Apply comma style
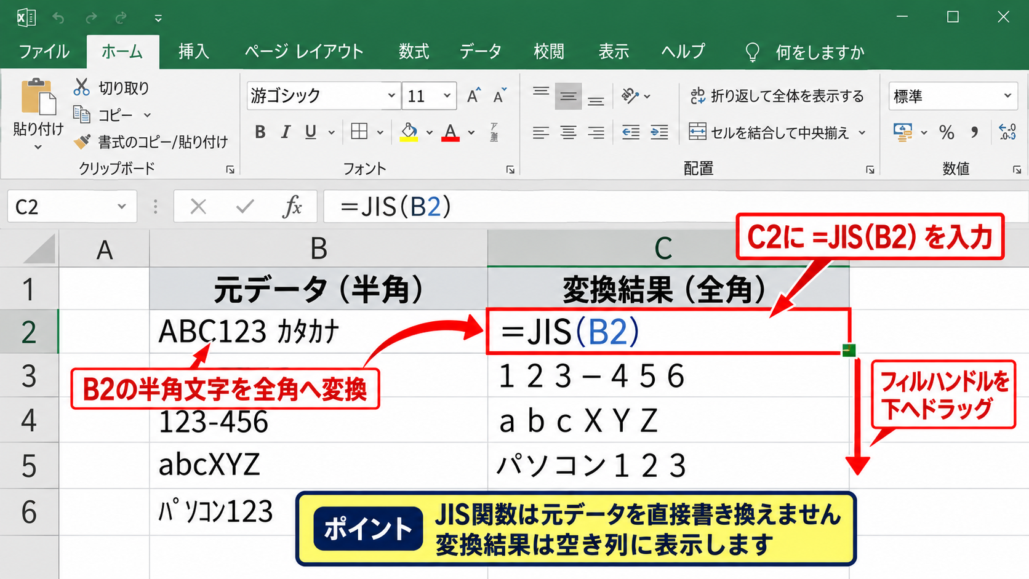Image resolution: width=1029 pixels, height=579 pixels. pos(974,132)
